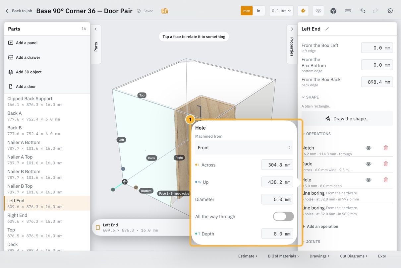Open the Drawings tab
The image size is (401, 268).
319,256
